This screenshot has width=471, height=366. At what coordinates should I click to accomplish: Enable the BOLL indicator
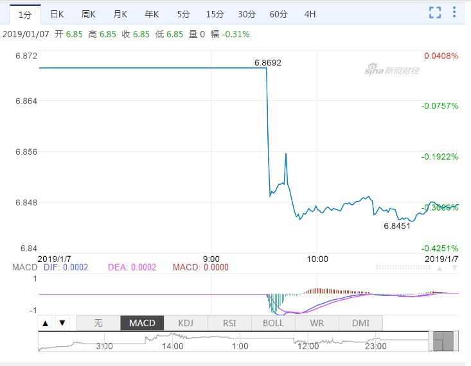coord(273,323)
